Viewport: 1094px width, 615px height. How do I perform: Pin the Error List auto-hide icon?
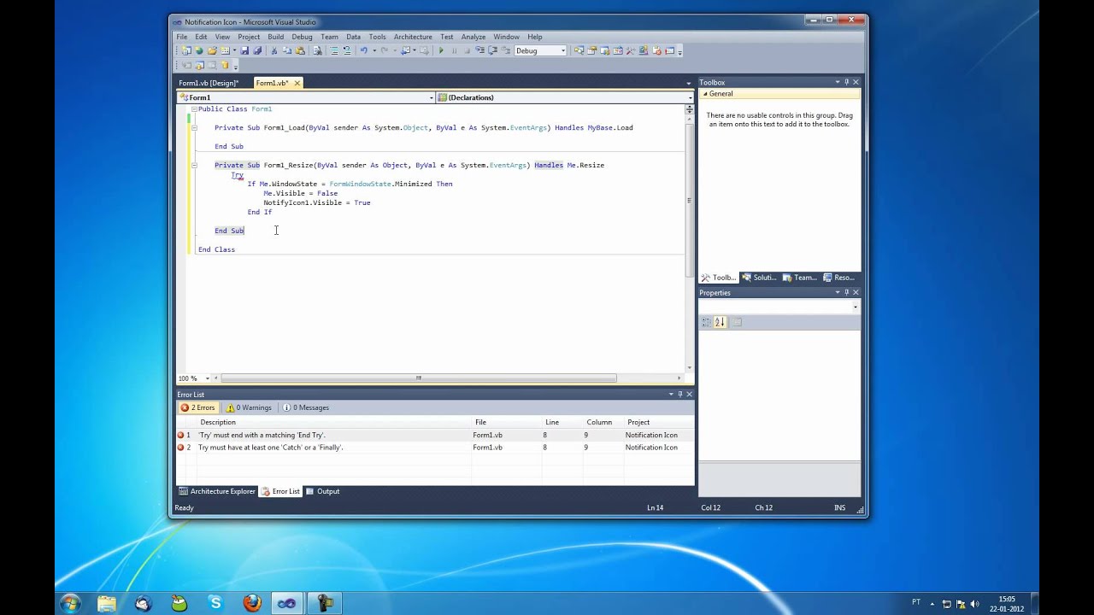679,394
